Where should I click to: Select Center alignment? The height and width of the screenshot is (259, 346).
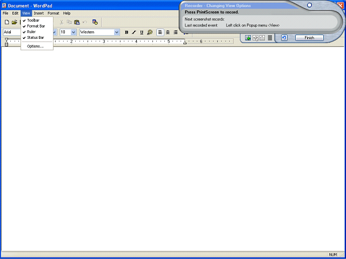click(168, 32)
